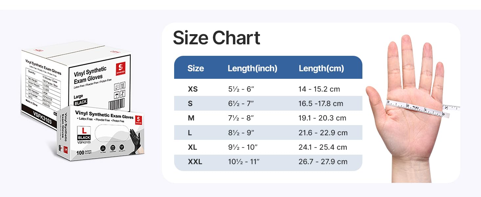Click the 16.5 -17.8 cm value
The width and height of the screenshot is (481, 197).
coord(321,103)
